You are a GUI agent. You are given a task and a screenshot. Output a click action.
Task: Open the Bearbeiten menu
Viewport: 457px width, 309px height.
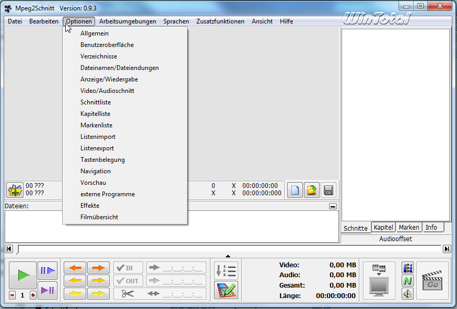pyautogui.click(x=44, y=21)
